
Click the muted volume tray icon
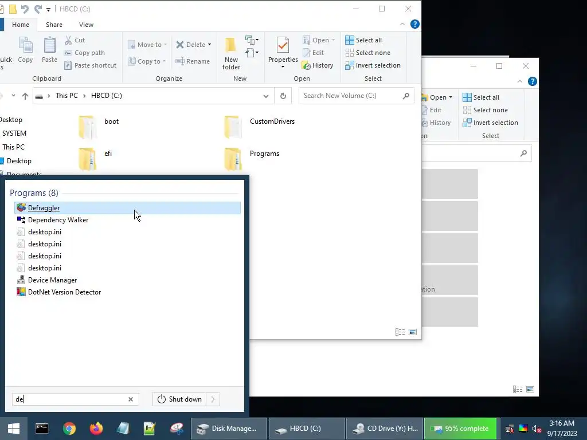click(537, 429)
